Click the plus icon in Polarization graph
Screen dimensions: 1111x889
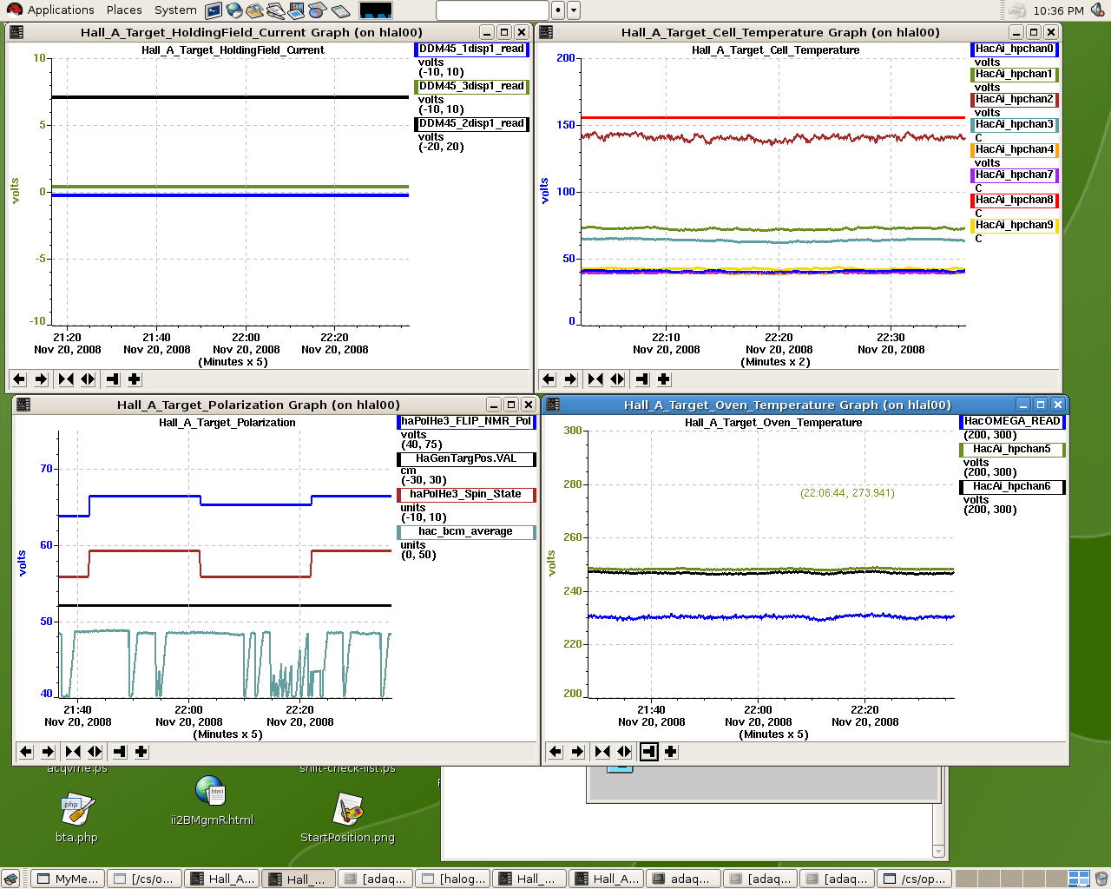tap(141, 752)
